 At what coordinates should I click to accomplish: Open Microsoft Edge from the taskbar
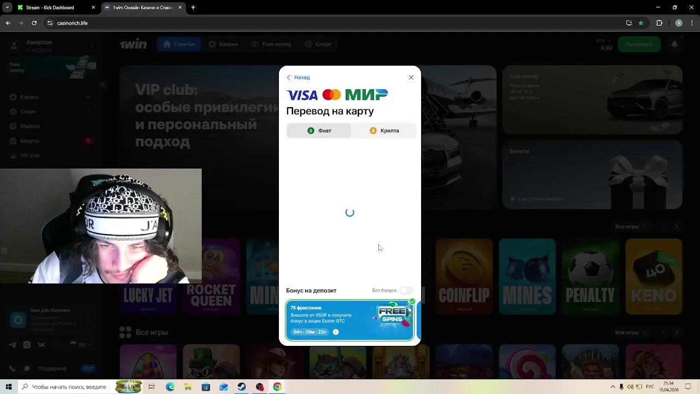click(x=170, y=387)
